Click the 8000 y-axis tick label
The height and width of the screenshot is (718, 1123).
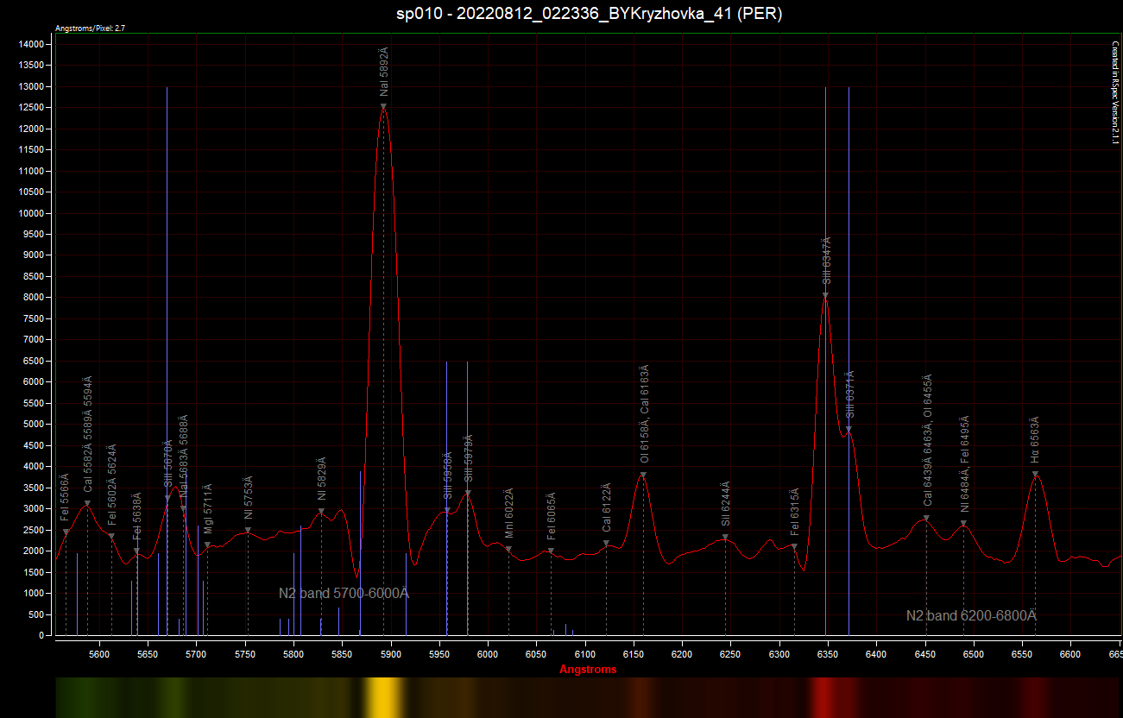35,298
